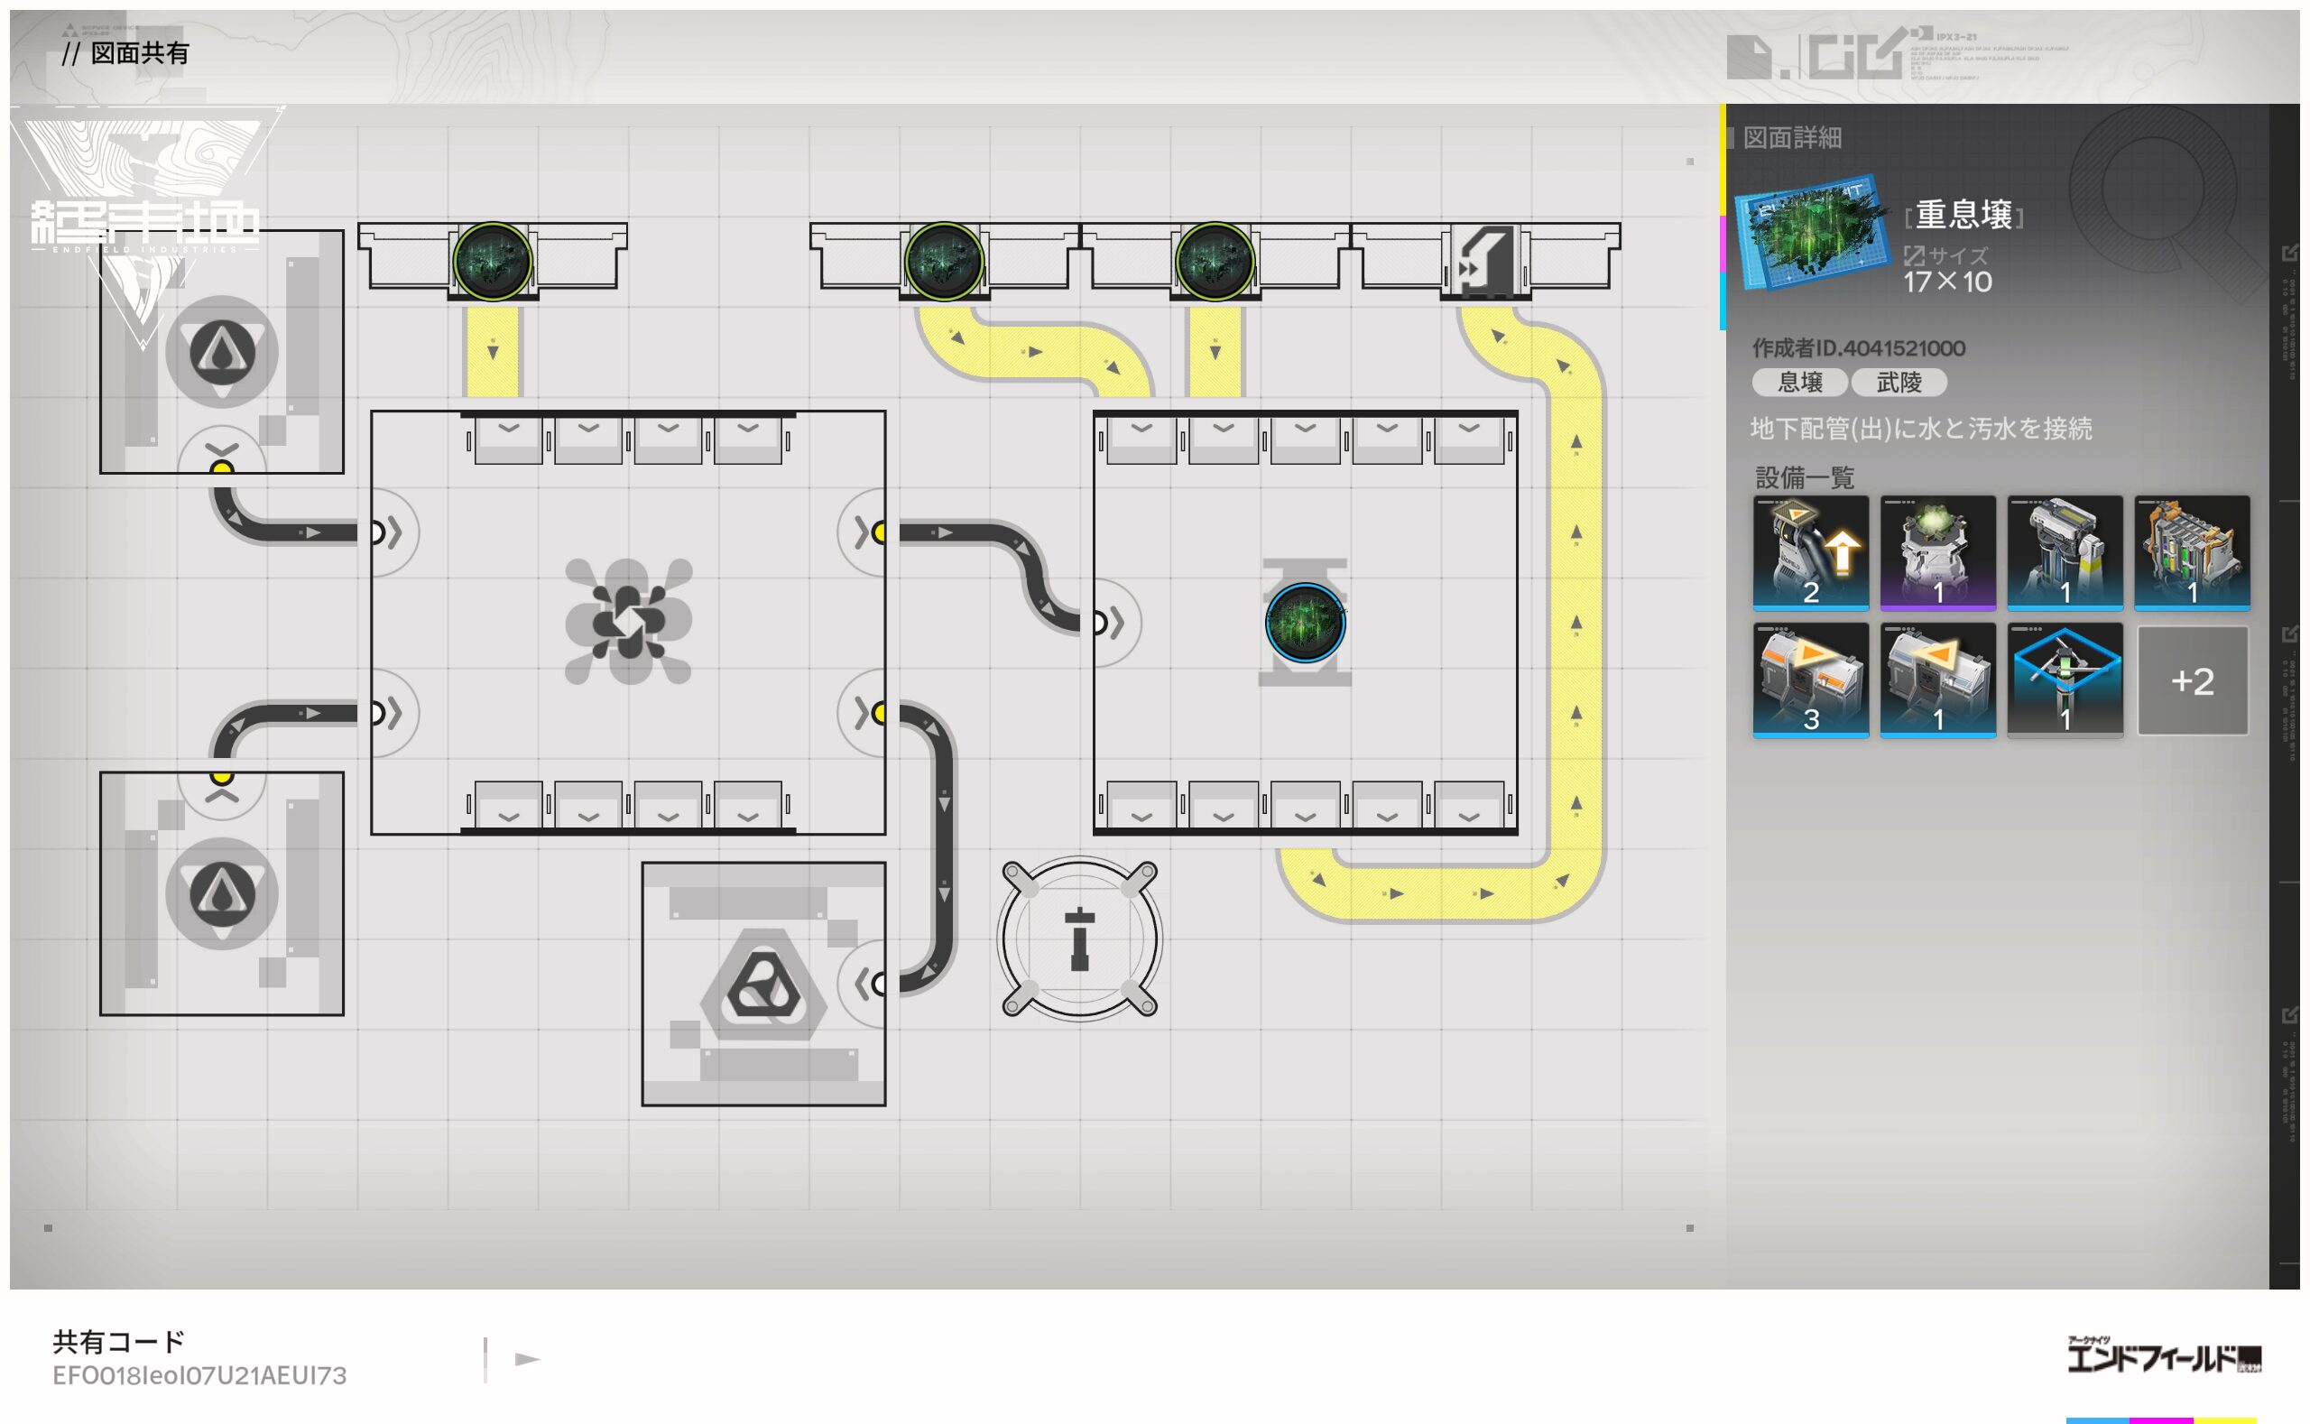Click first green item on top conveyor
The width and height of the screenshot is (2310, 1424).
coord(493,261)
